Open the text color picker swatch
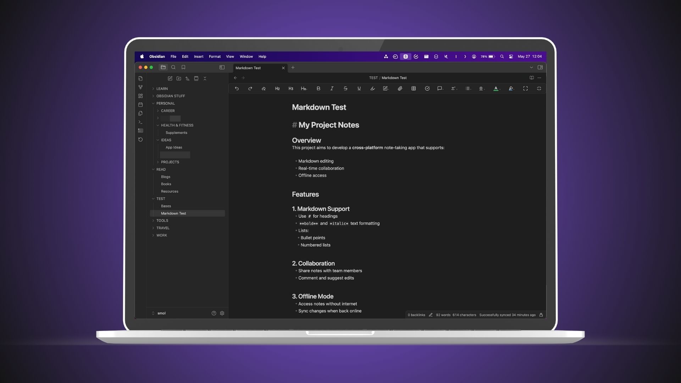 coord(496,89)
